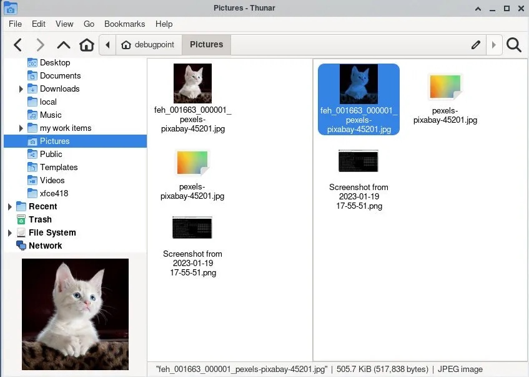Image resolution: width=529 pixels, height=377 pixels.
Task: Open the Bookmarks menu
Action: click(124, 24)
